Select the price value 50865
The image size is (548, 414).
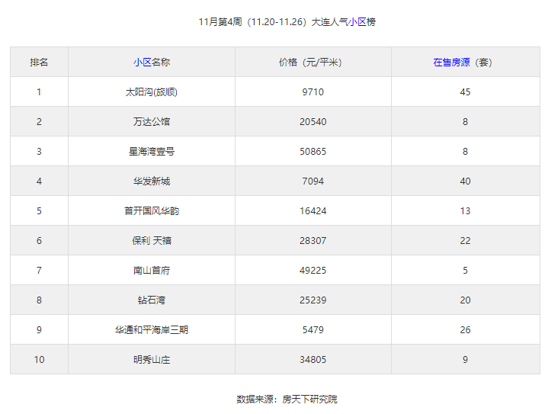pyautogui.click(x=312, y=152)
